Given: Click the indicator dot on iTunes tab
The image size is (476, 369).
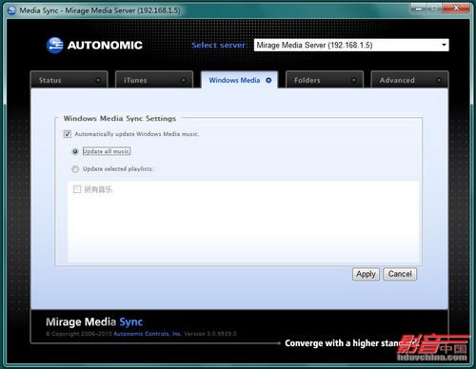Looking at the screenshot, I should pyautogui.click(x=183, y=80).
